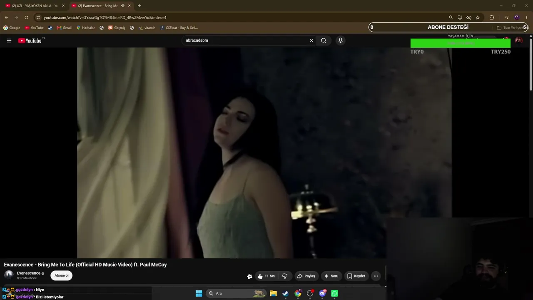The height and width of the screenshot is (300, 533).
Task: Click the browser address bar URL
Action: tap(105, 17)
